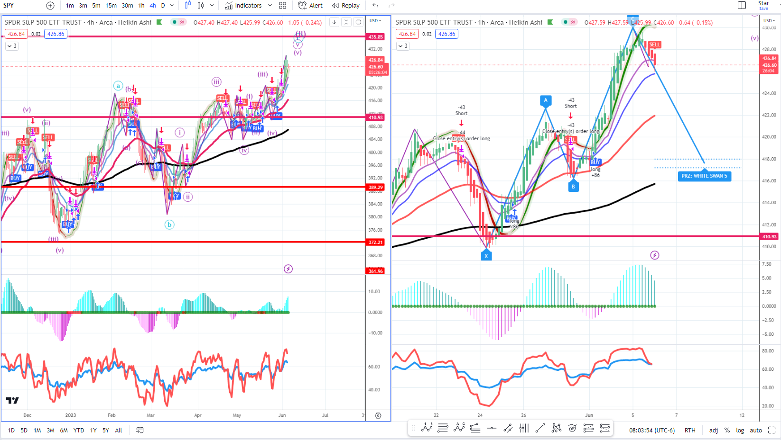Click the 08:03:54 (UTC-6) timezone
The height and width of the screenshot is (440, 781).
coord(652,431)
